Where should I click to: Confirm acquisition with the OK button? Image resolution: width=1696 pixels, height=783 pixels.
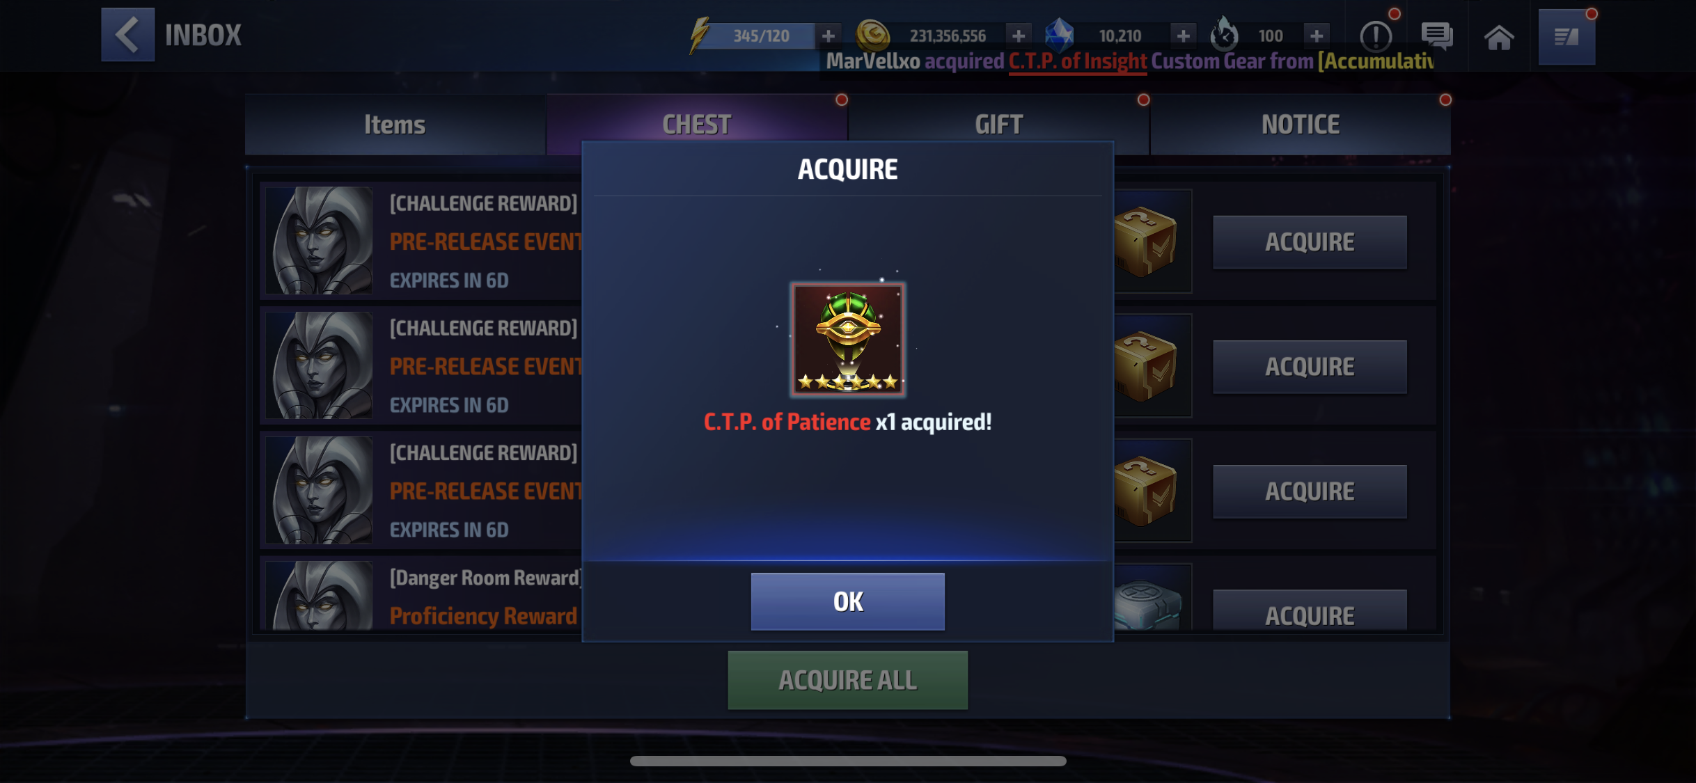pyautogui.click(x=848, y=601)
